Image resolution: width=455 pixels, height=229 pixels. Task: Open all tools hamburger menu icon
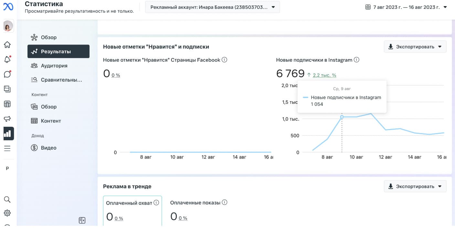click(7, 148)
